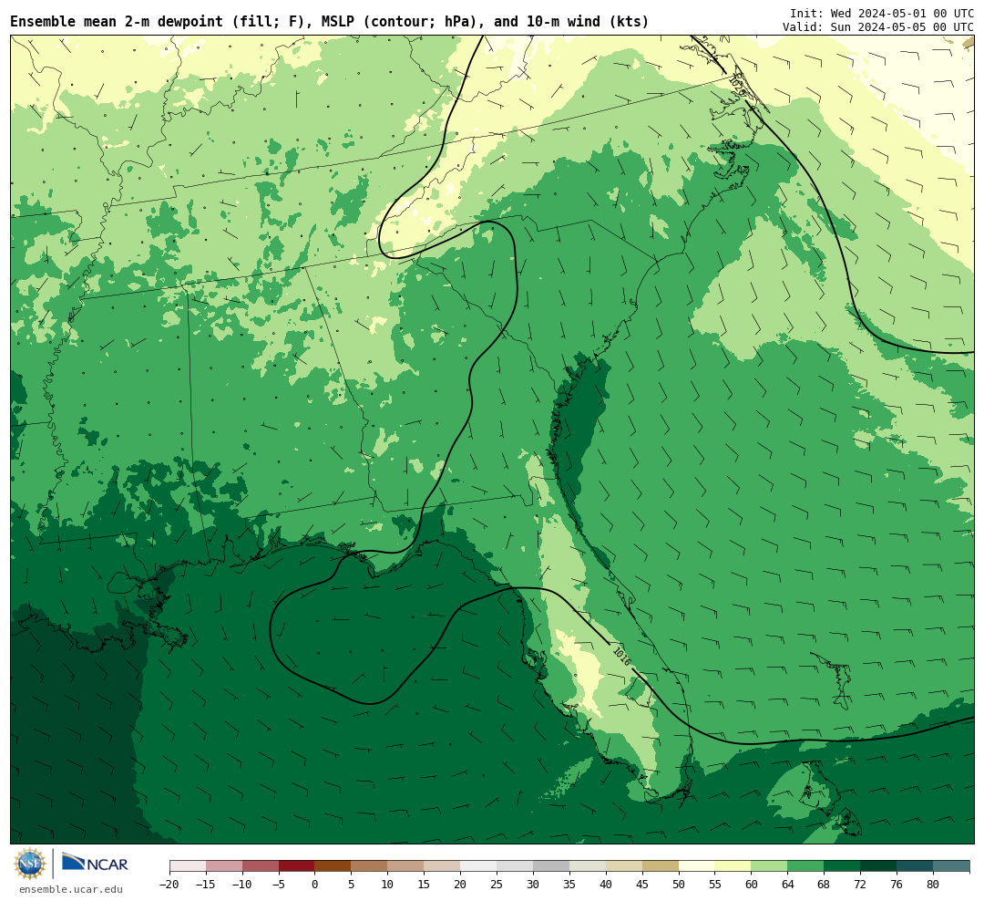Click the 0 colorbar tick label
This screenshot has width=984, height=901.
pyautogui.click(x=315, y=884)
